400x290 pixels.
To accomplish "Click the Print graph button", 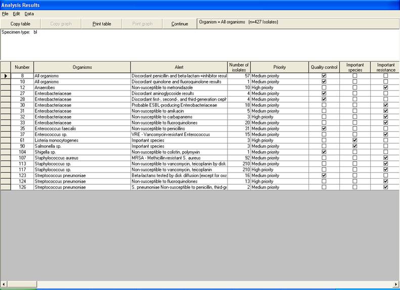I will pos(142,24).
